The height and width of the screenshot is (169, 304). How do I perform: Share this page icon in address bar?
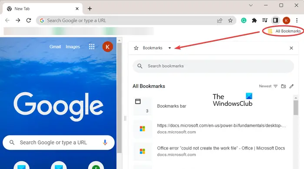point(219,20)
